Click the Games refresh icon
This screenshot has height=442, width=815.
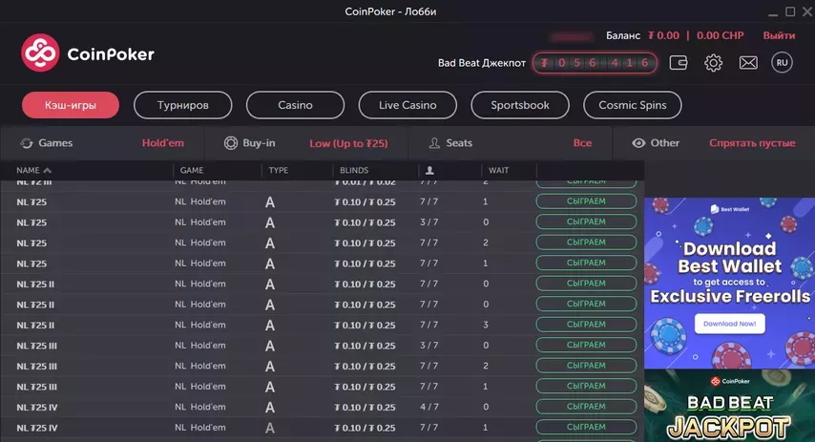tap(27, 143)
